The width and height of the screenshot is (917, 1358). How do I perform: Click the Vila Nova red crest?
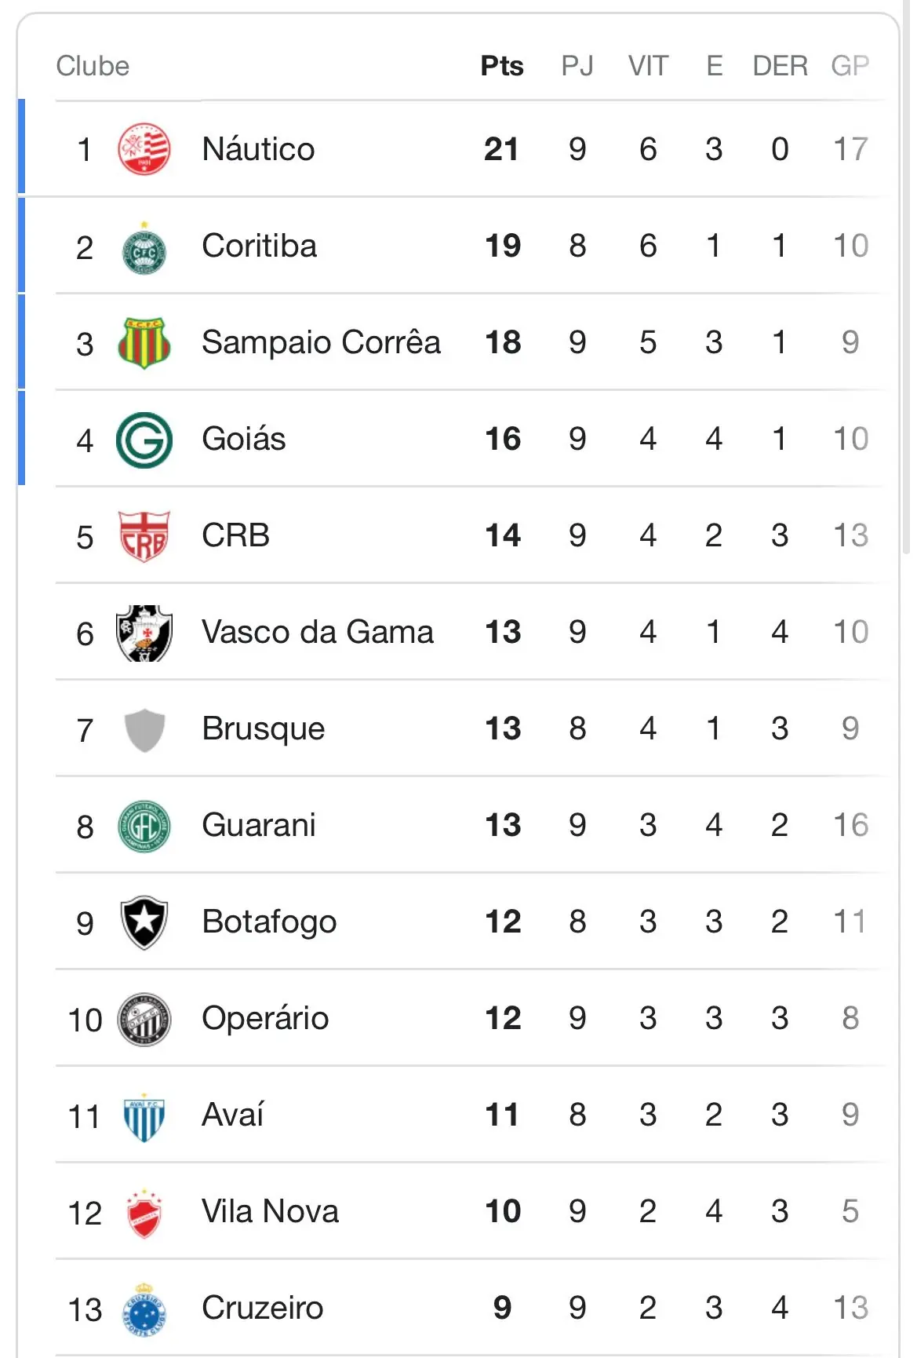[x=144, y=1213]
